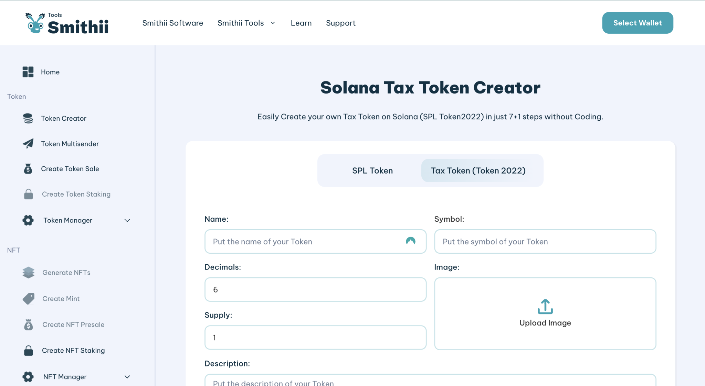Open Create Token Sale money bag icon

[28, 169]
